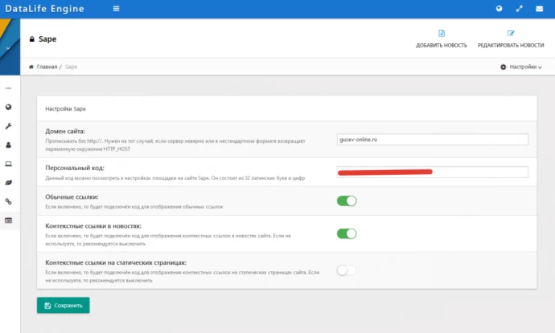Click the Sape breadcrumb item
Screen dimensions: 555x333
[71, 67]
